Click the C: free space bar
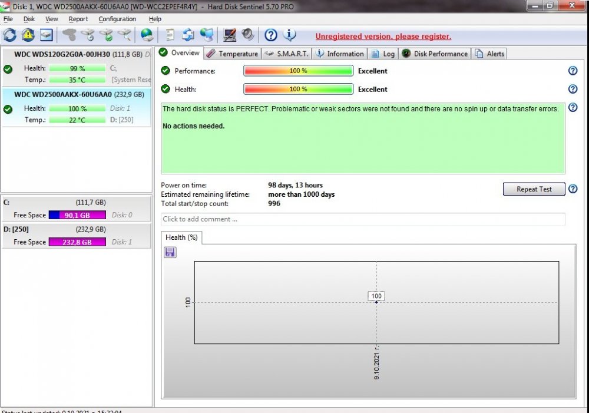589x413 pixels. (x=77, y=215)
